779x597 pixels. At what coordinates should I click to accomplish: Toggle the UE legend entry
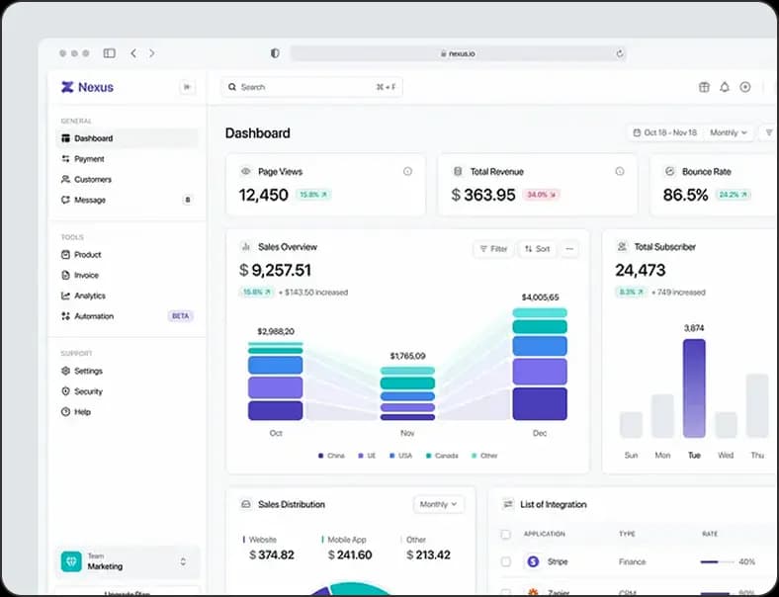coord(367,456)
